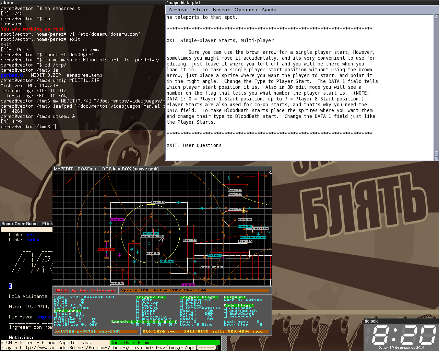The image size is (439, 351).
Task: Toggle the Touch trigger checkbox
Action: tap(138, 311)
